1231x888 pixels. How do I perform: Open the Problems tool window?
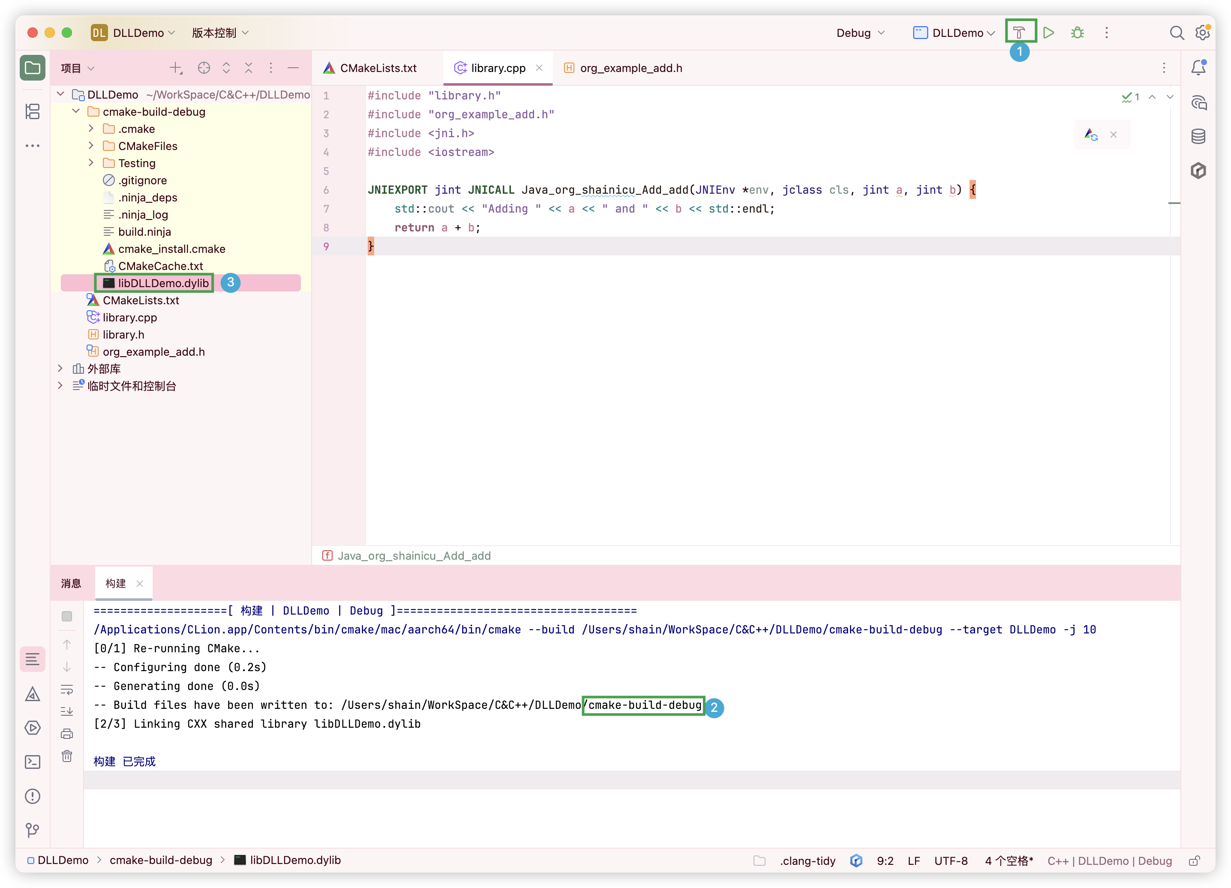coord(33,796)
